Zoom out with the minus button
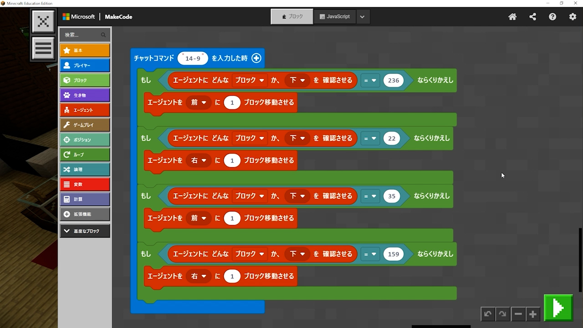The image size is (583, 328). [518, 314]
